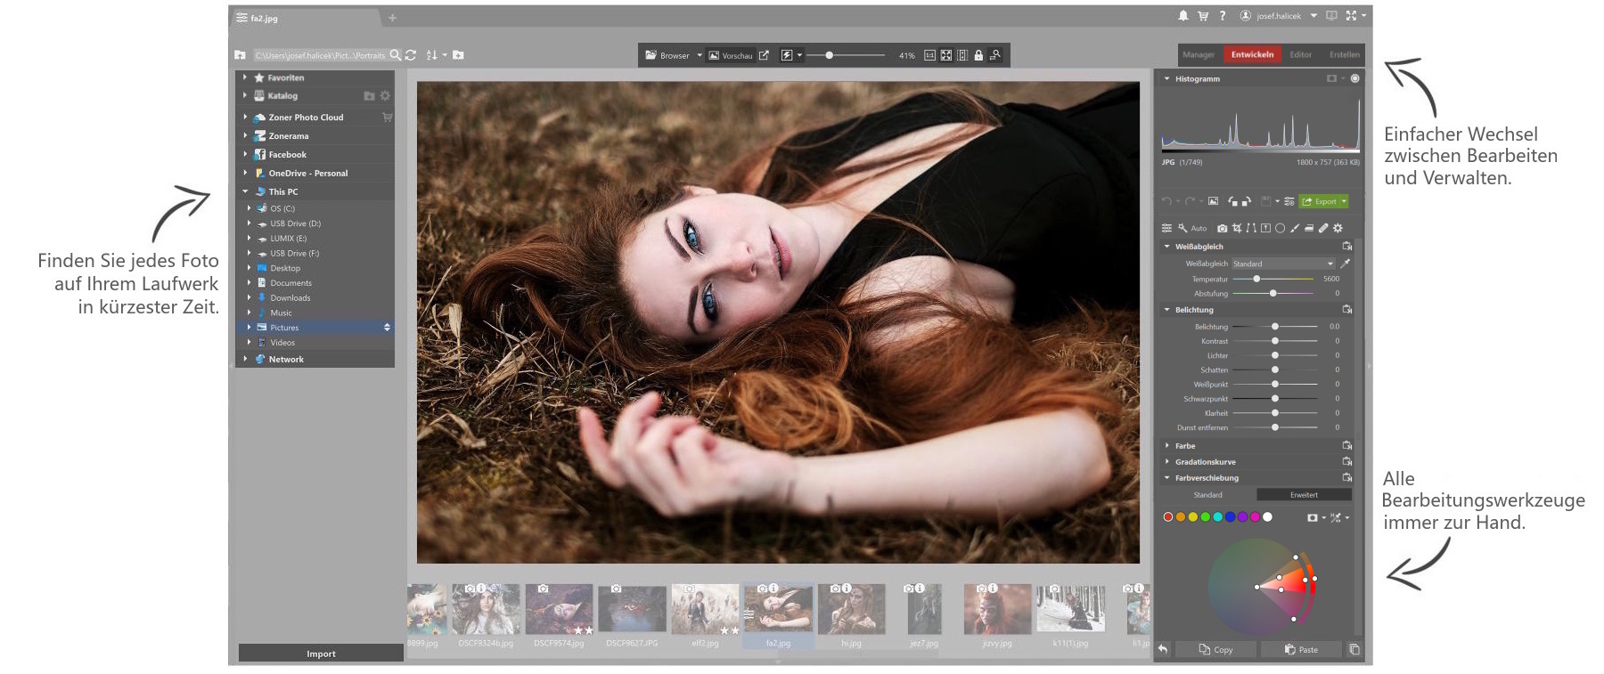Open the second monitor display icon

tap(1331, 16)
